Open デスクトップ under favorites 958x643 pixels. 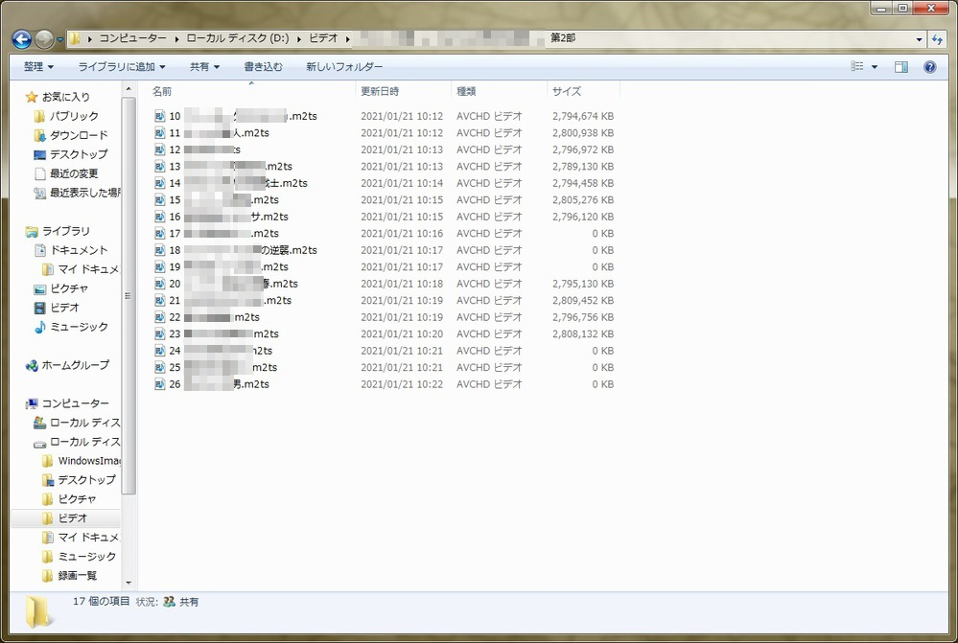tap(78, 154)
